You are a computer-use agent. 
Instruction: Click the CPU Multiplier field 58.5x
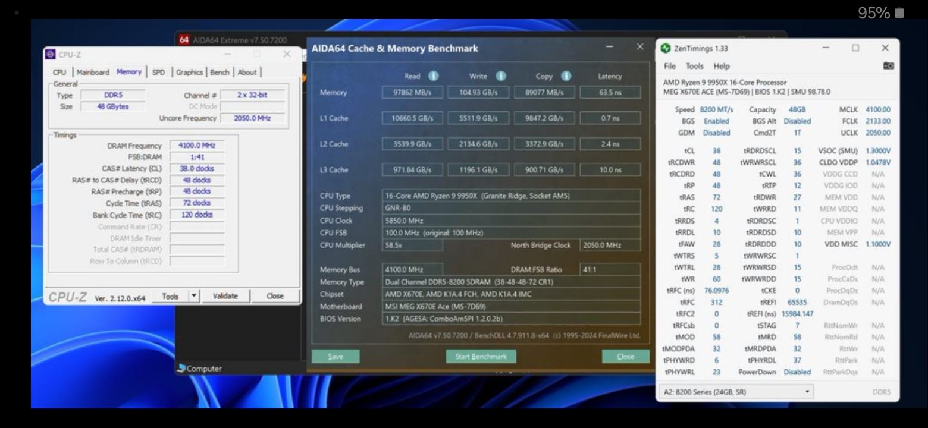pyautogui.click(x=412, y=245)
